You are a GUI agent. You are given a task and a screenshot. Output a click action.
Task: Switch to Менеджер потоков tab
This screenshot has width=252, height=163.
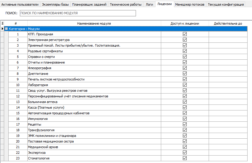point(190,4)
